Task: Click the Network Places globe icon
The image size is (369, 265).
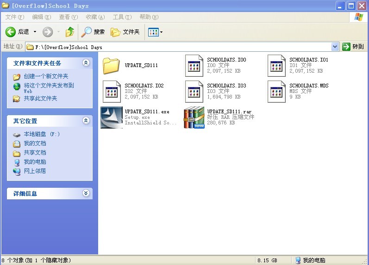Action: [17, 172]
